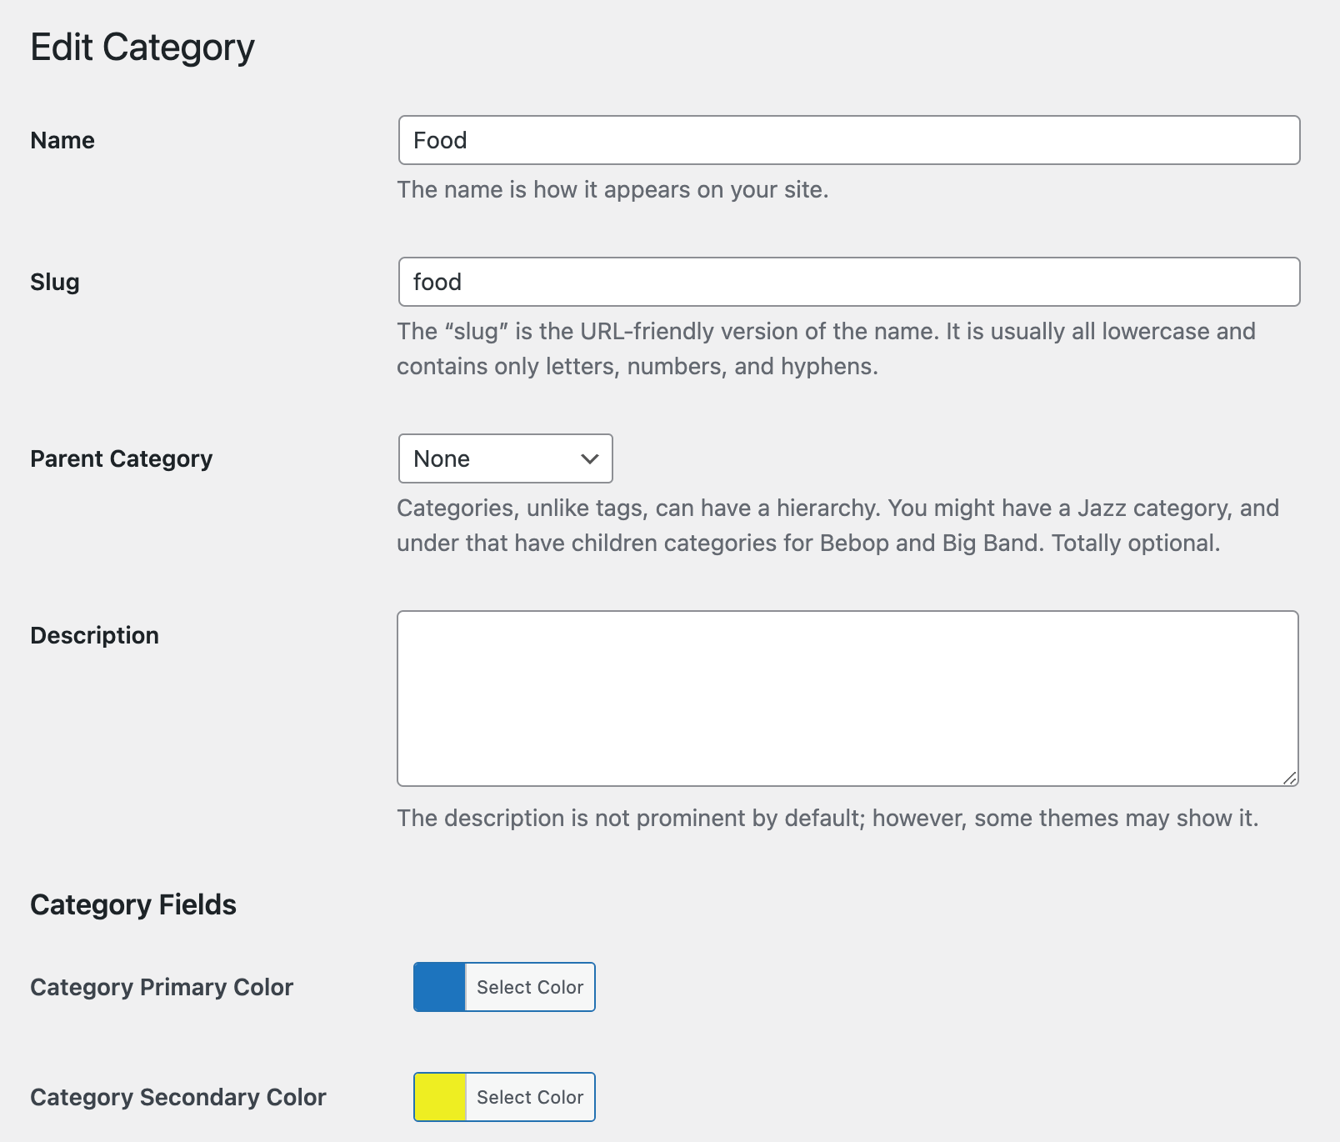The width and height of the screenshot is (1340, 1142).
Task: Click the Category Fields heading
Action: (x=133, y=905)
